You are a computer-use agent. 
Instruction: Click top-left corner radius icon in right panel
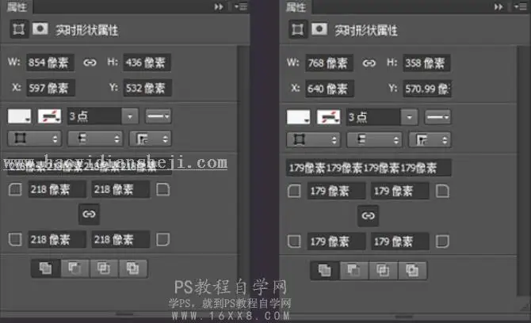tap(294, 191)
